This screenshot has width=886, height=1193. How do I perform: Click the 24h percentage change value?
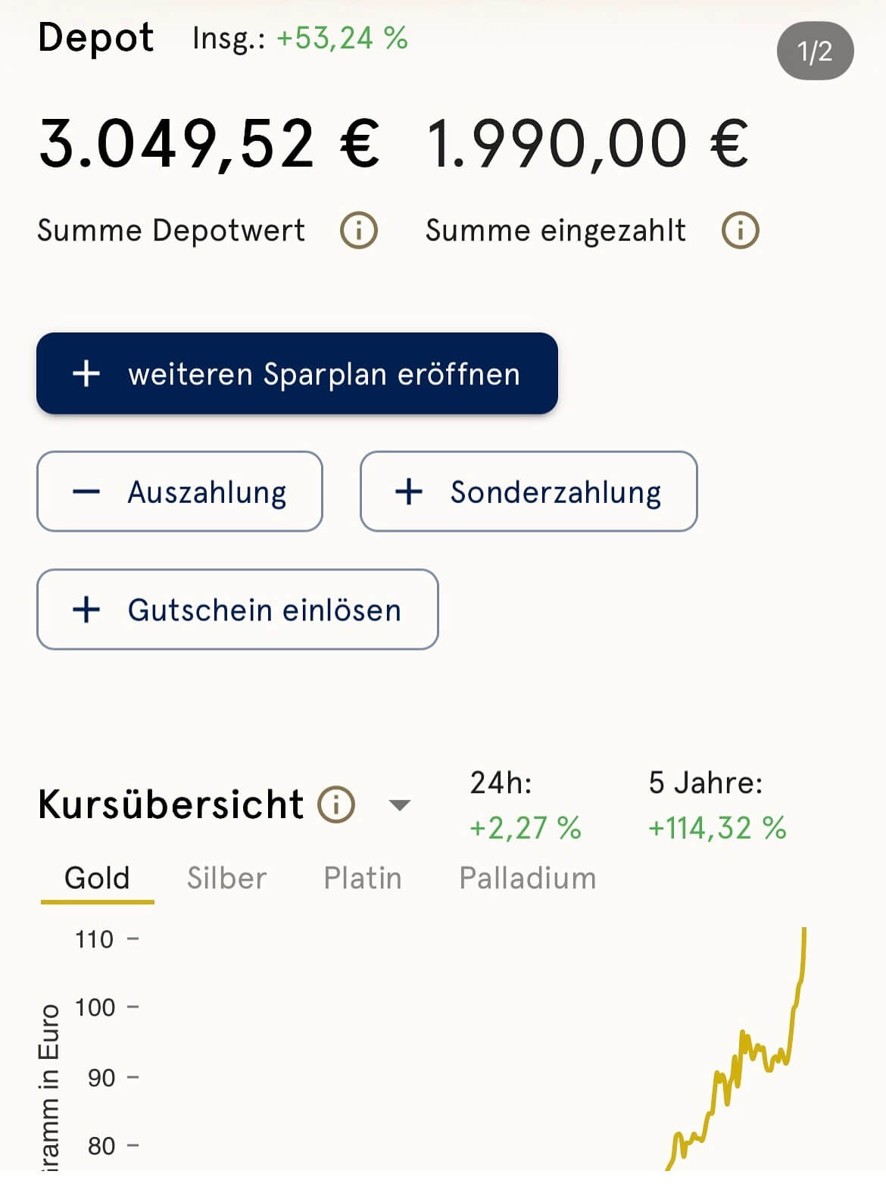[525, 828]
